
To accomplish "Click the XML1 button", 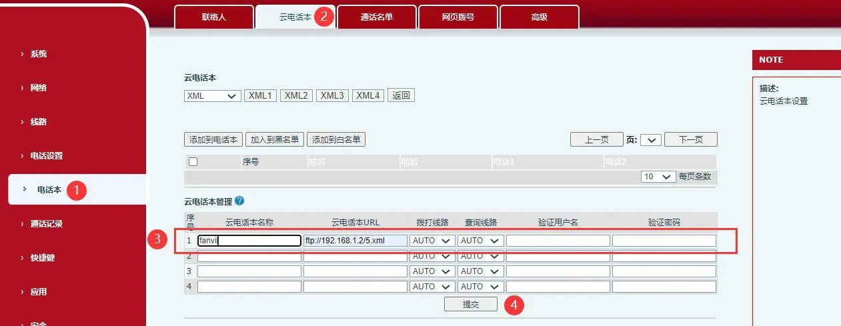I will (x=260, y=95).
